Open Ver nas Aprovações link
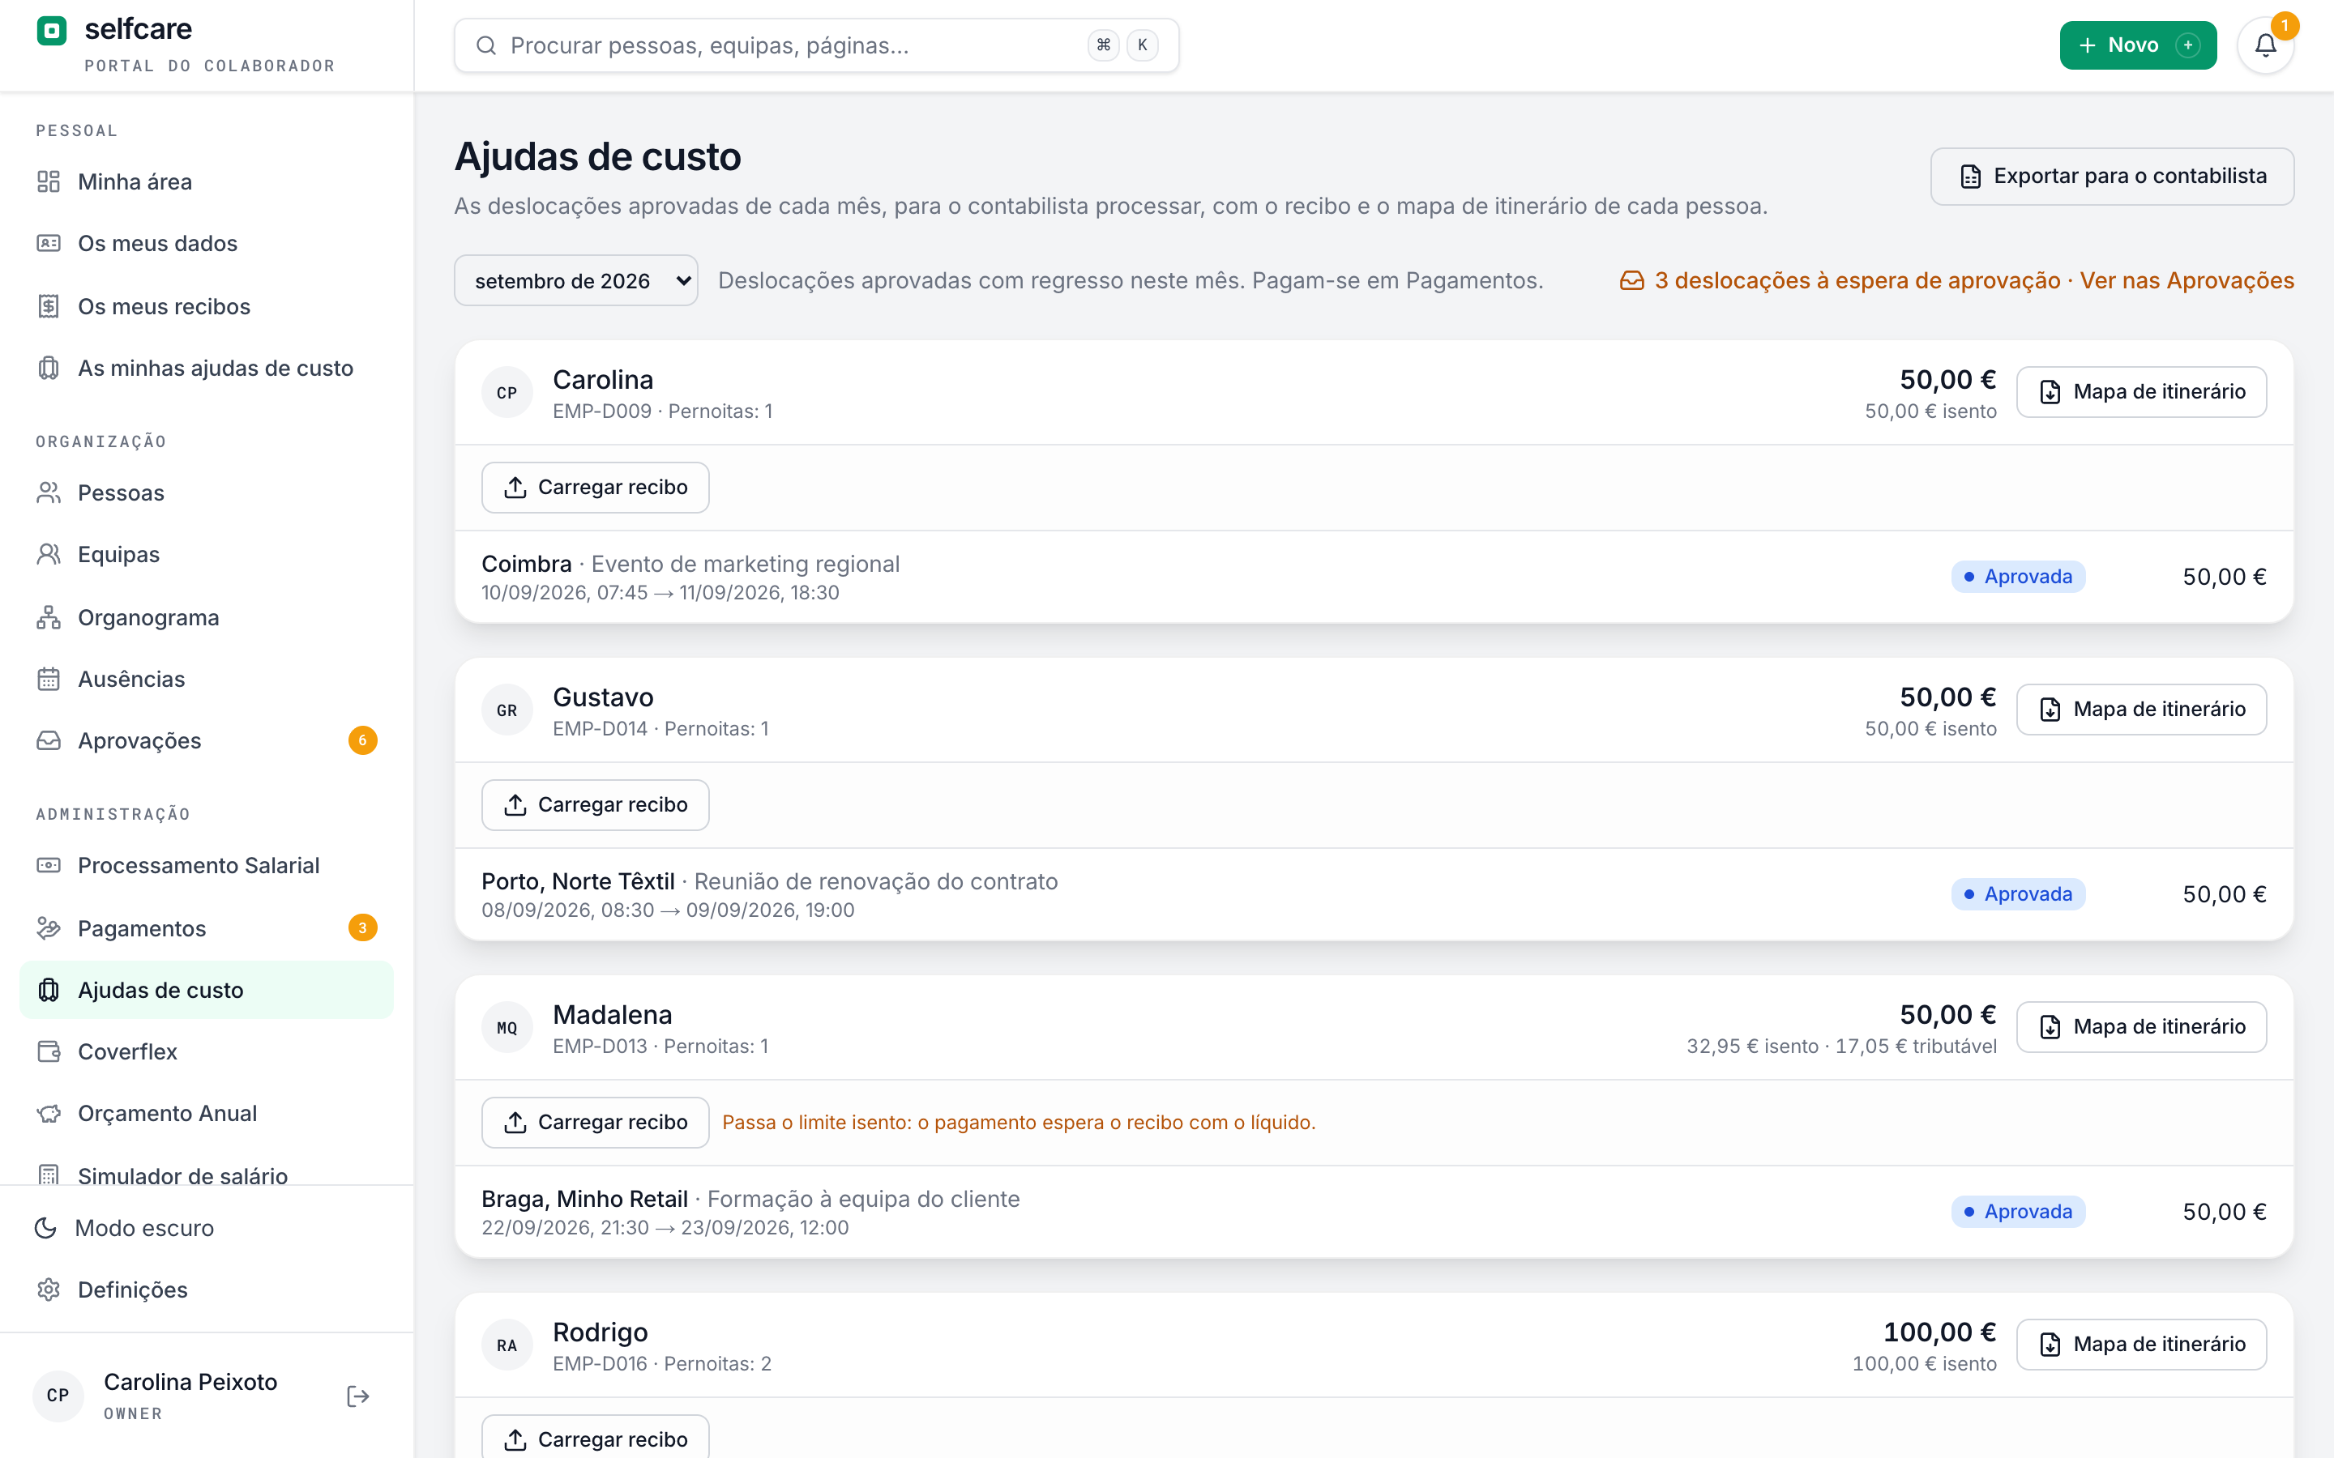This screenshot has height=1458, width=2334. (x=2187, y=280)
